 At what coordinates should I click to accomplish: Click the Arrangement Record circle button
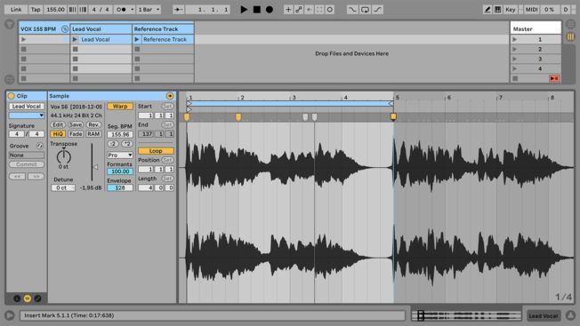tap(270, 10)
